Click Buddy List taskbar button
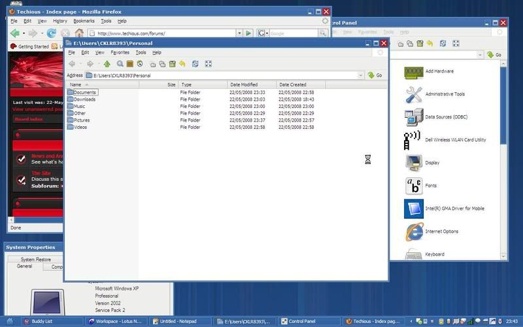 coord(52,321)
